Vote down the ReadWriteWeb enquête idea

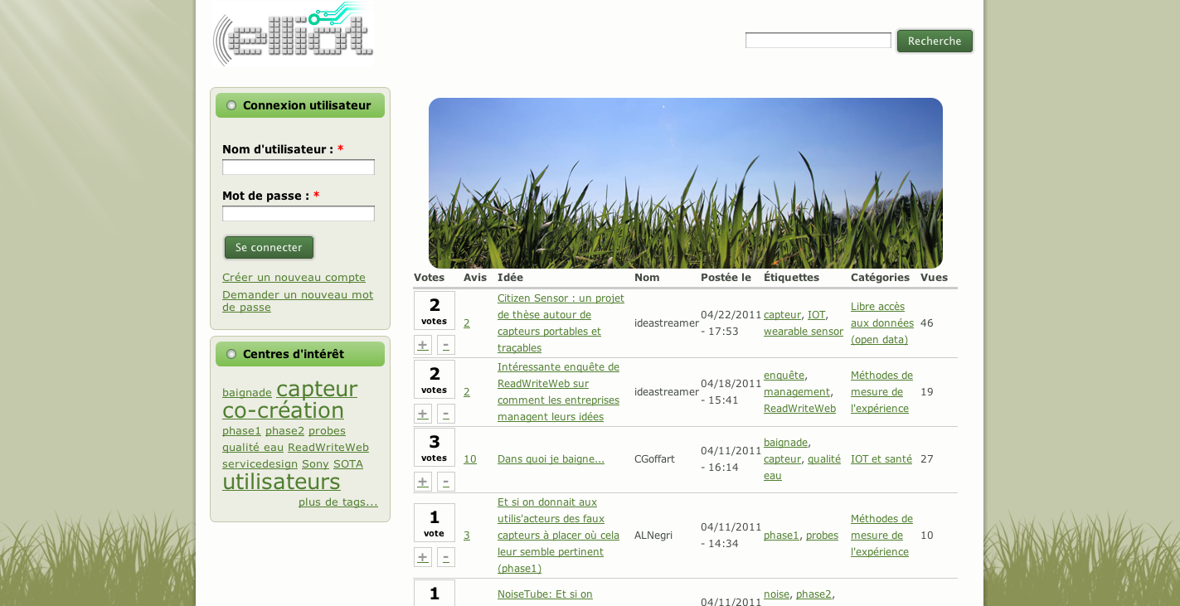point(446,414)
